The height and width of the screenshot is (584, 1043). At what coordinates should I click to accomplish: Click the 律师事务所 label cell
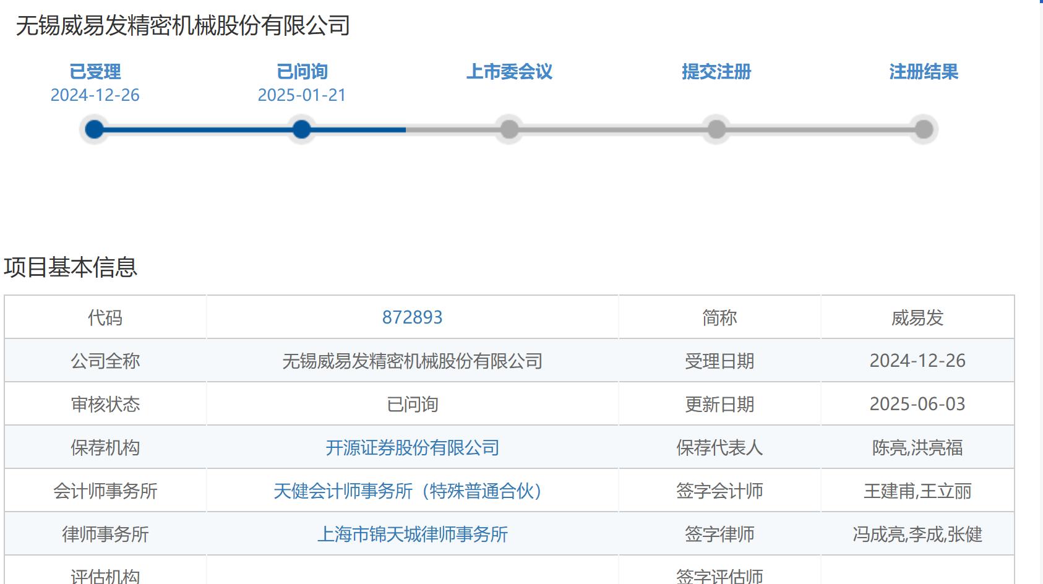pyautogui.click(x=105, y=534)
